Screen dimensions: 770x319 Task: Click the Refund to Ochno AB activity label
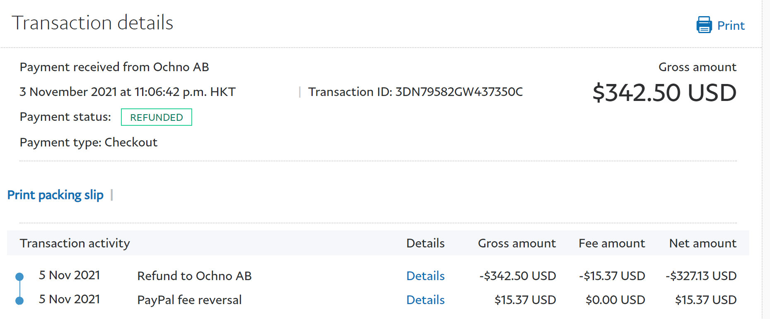point(194,276)
